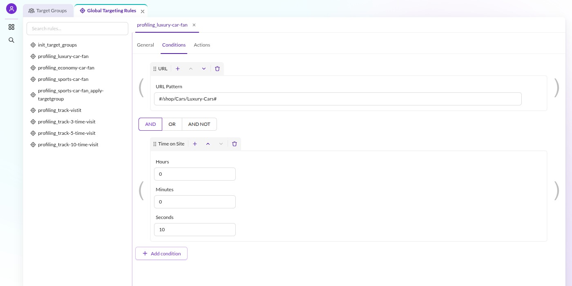Open the apps grid in sidebar
Image resolution: width=572 pixels, height=286 pixels.
pos(11,27)
